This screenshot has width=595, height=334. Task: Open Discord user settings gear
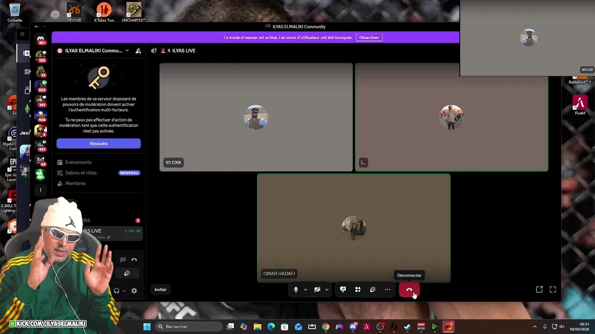(134, 291)
